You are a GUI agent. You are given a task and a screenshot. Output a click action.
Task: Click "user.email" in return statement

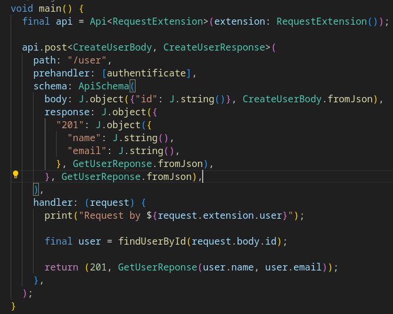(293, 268)
